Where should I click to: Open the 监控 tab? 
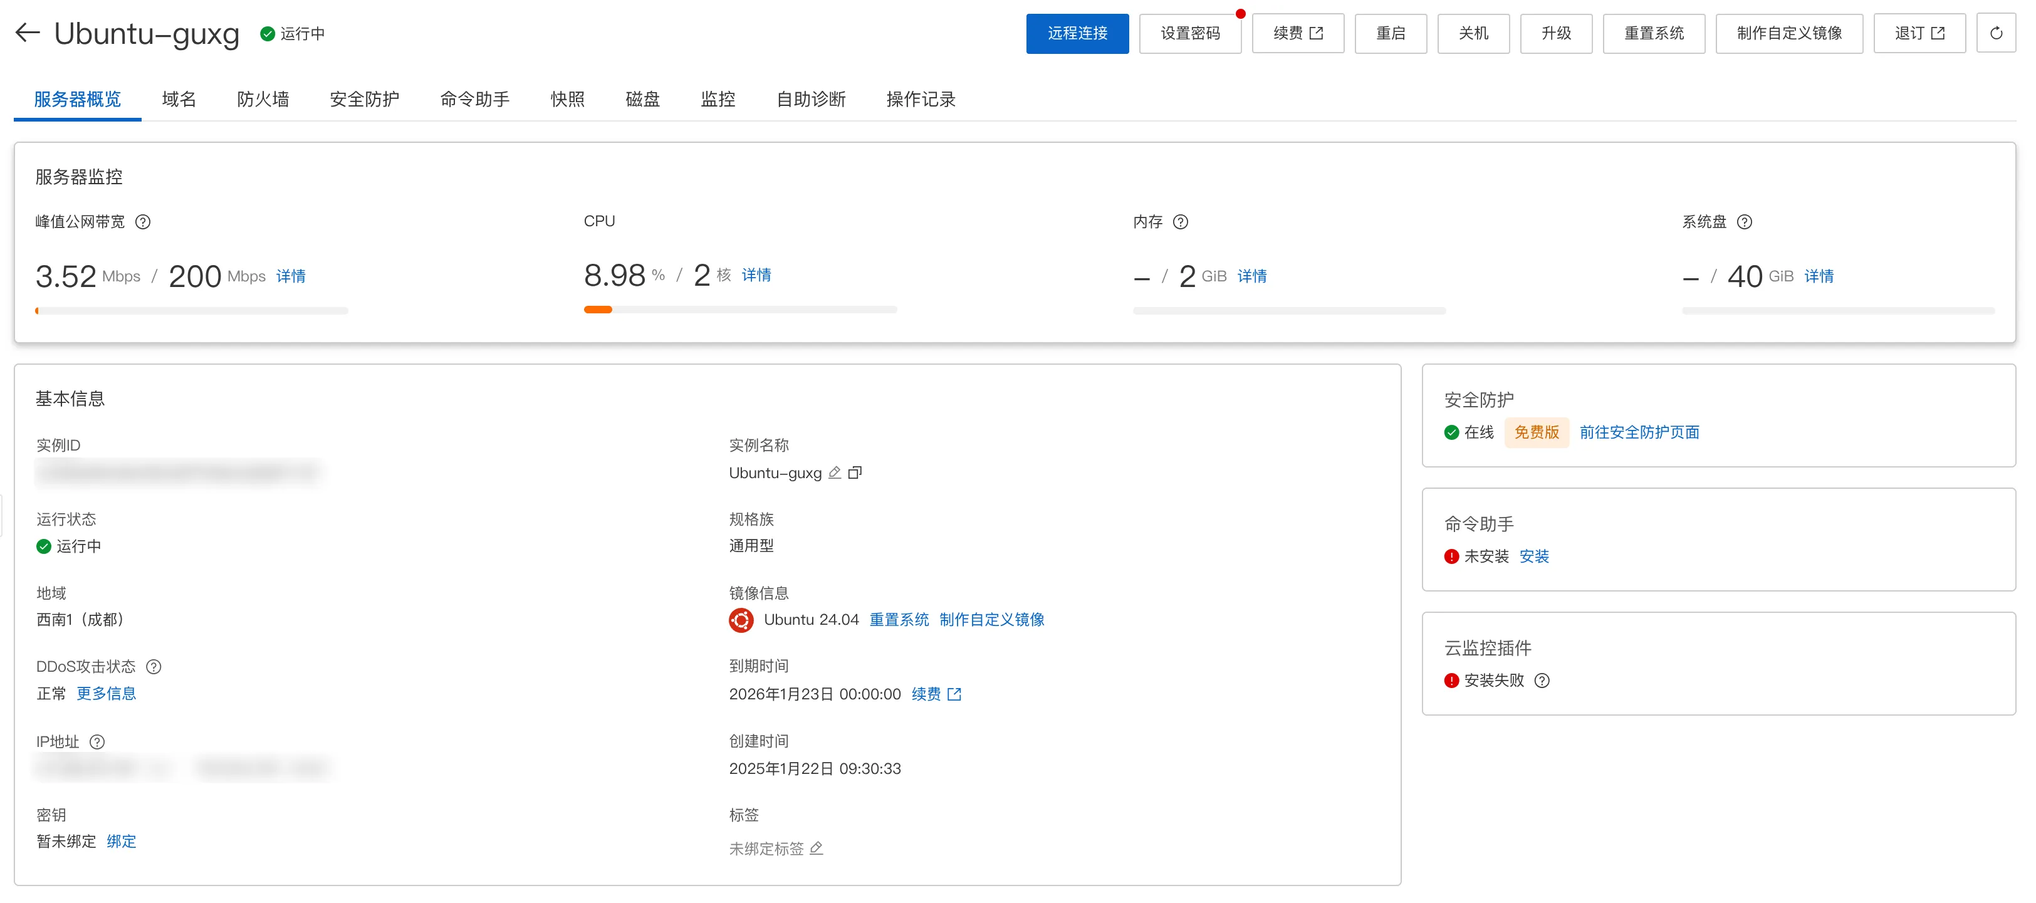pyautogui.click(x=718, y=100)
